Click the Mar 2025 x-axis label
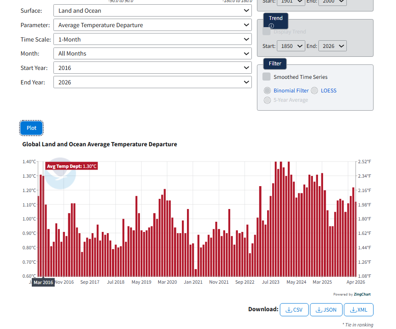Image resolution: width=396 pixels, height=329 pixels. click(x=322, y=282)
